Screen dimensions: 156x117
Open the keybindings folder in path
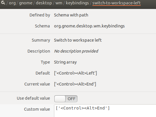77,3
